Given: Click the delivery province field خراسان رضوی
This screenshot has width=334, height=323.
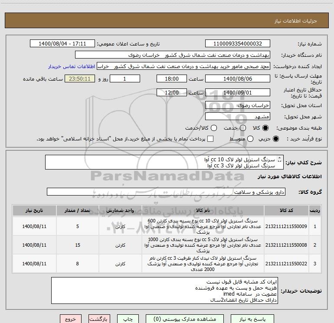Looking at the screenshot, I should pyautogui.click(x=238, y=105).
